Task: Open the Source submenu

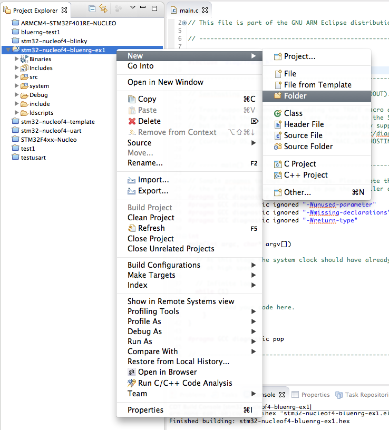Action: (189, 143)
